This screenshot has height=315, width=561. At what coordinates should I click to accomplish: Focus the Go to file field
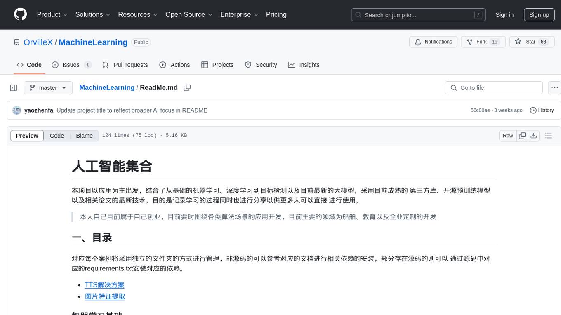tap(494, 88)
